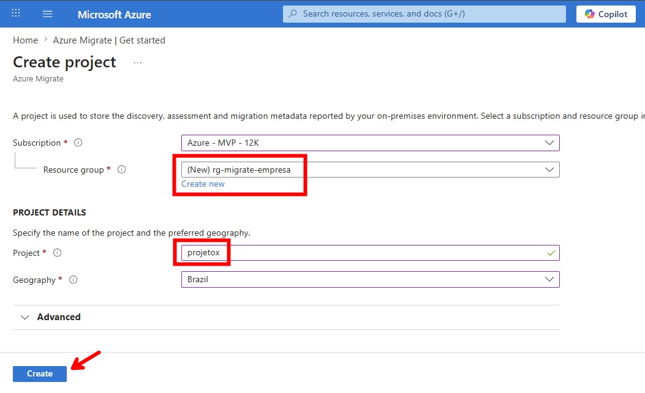645x393 pixels.
Task: Open the ellipsis menu next to Create project
Action: click(137, 62)
